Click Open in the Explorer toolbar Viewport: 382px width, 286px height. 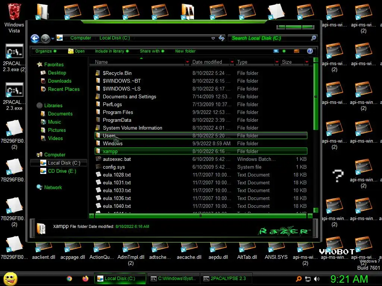(76, 51)
